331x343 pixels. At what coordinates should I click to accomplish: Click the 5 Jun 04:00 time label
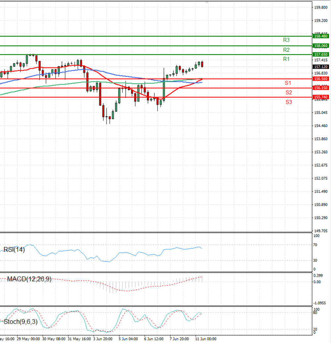pos(128,339)
